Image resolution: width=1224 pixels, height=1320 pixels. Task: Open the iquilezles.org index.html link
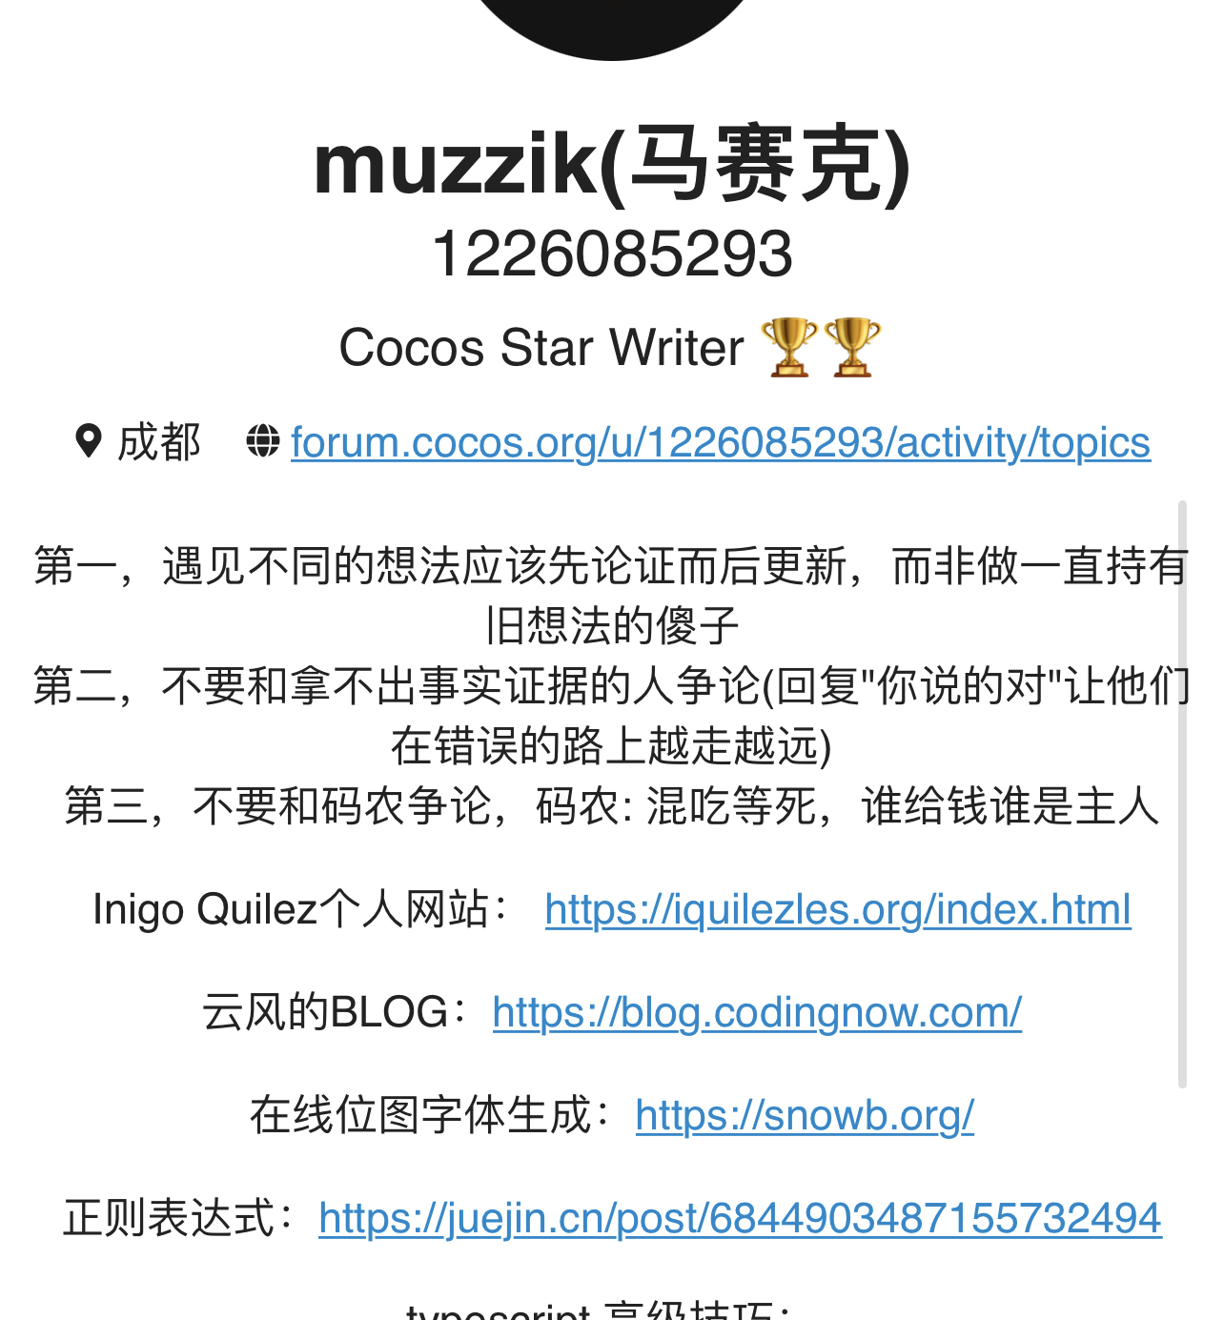tap(838, 909)
